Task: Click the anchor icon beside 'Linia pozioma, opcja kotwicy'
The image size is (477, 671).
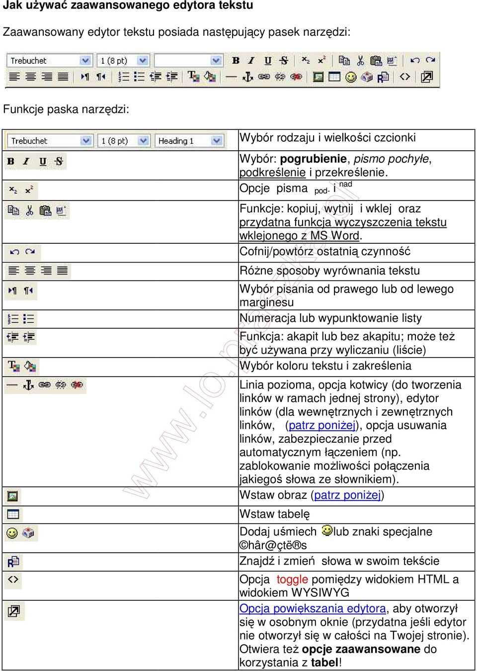Action: [28, 384]
